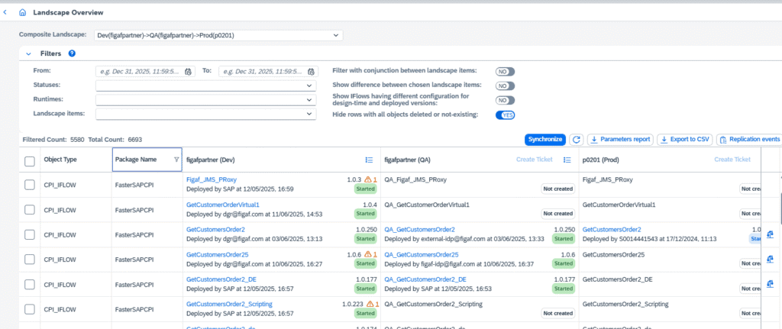The width and height of the screenshot is (782, 329).
Task: Open the Figaf_JMS_PRoxy link in Dev
Action: point(211,179)
